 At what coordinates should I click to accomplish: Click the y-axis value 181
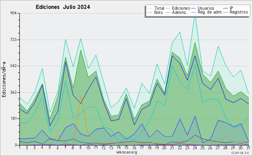point(13,119)
